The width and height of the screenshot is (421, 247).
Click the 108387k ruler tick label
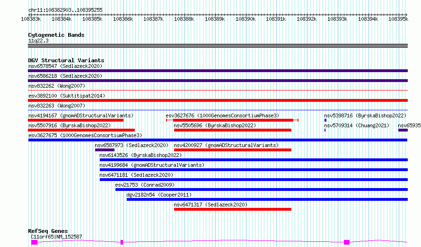click(153, 19)
